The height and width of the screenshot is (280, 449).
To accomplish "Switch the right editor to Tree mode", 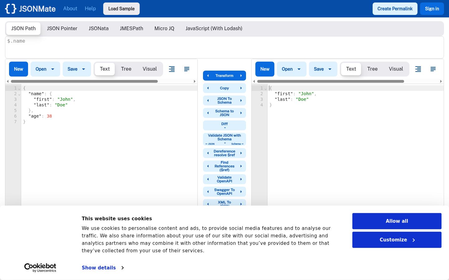I will [x=373, y=69].
